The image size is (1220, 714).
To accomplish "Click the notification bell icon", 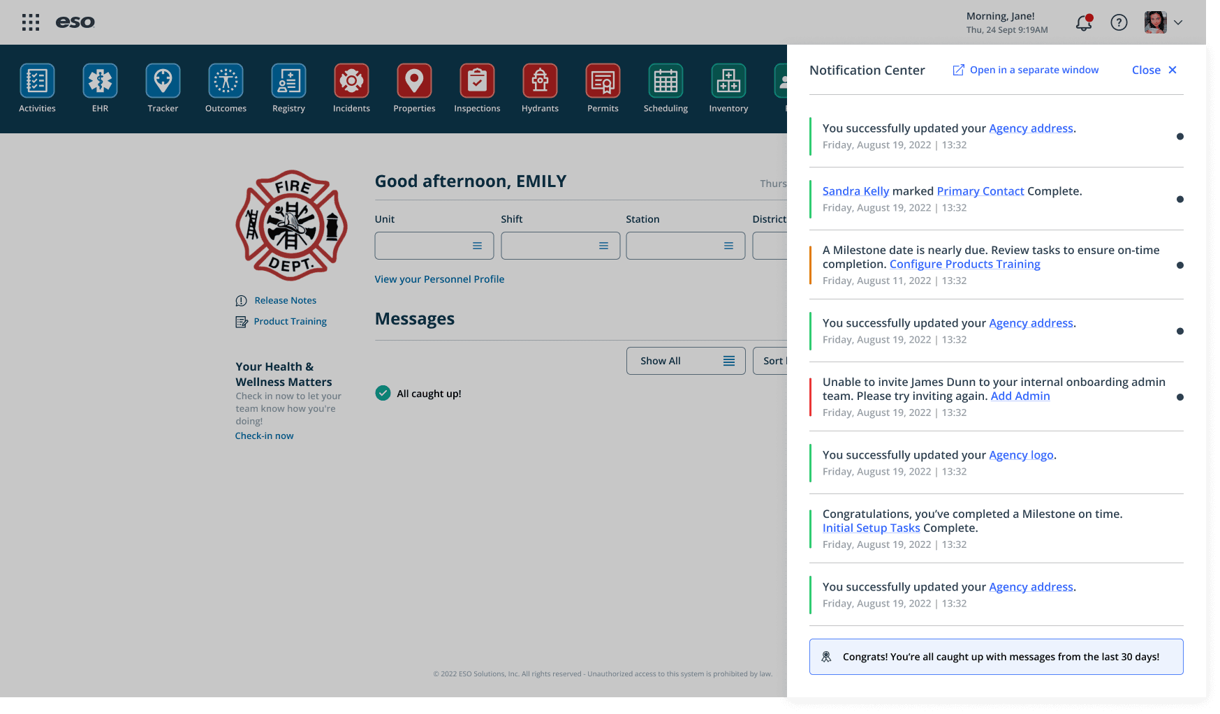I will [x=1084, y=22].
